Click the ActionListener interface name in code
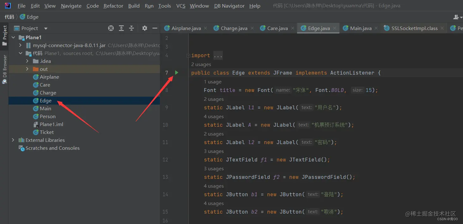Viewport: 463px width, 224px height. (352, 73)
